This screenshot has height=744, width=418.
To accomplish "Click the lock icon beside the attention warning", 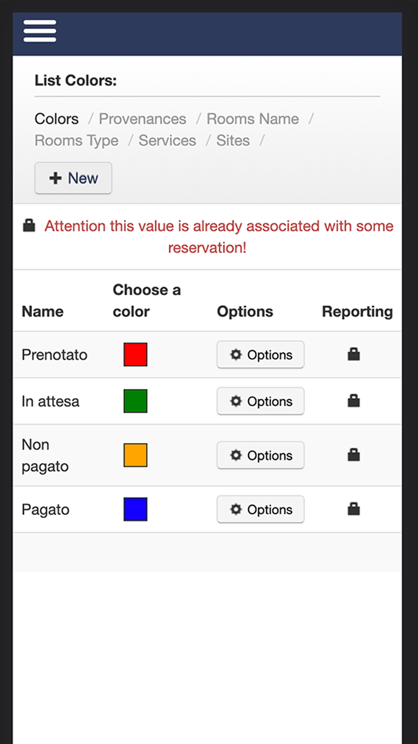I will coord(29,226).
